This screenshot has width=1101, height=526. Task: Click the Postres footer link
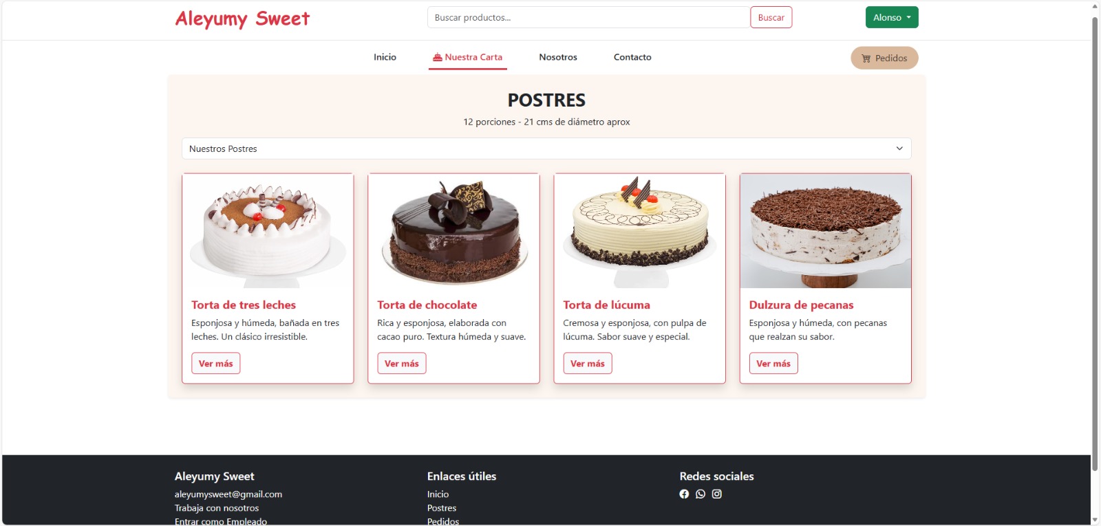coord(442,508)
